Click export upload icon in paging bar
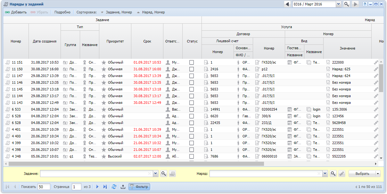Screen dimensions: 387x194 pos(123,187)
